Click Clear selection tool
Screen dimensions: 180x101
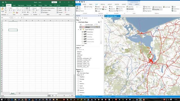coord(105,7)
